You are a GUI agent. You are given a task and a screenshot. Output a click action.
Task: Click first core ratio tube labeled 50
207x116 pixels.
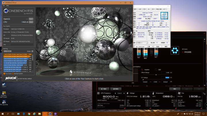point(139,52)
